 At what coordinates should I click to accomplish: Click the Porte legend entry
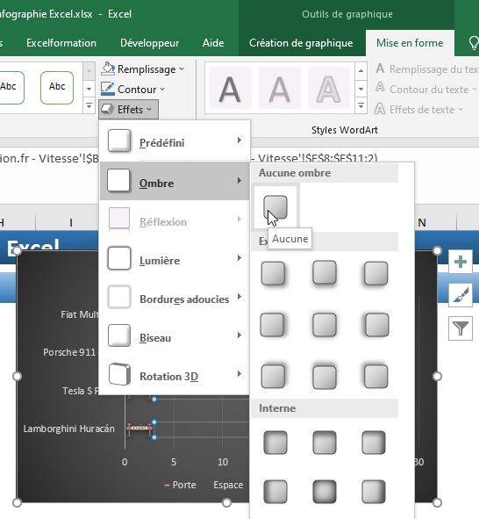pyautogui.click(x=180, y=485)
